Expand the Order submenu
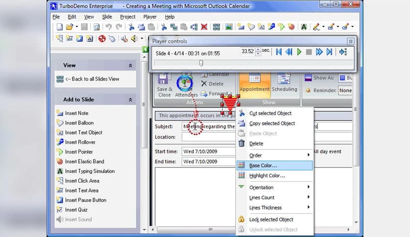The image size is (410, 237). click(x=275, y=155)
